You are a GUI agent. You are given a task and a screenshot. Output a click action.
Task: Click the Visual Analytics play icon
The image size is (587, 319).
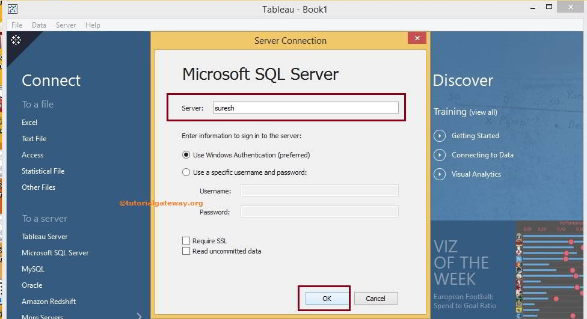(x=440, y=174)
